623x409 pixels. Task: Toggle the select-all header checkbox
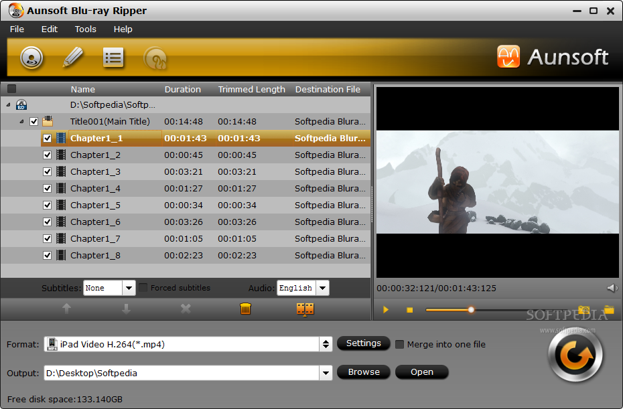[x=12, y=89]
